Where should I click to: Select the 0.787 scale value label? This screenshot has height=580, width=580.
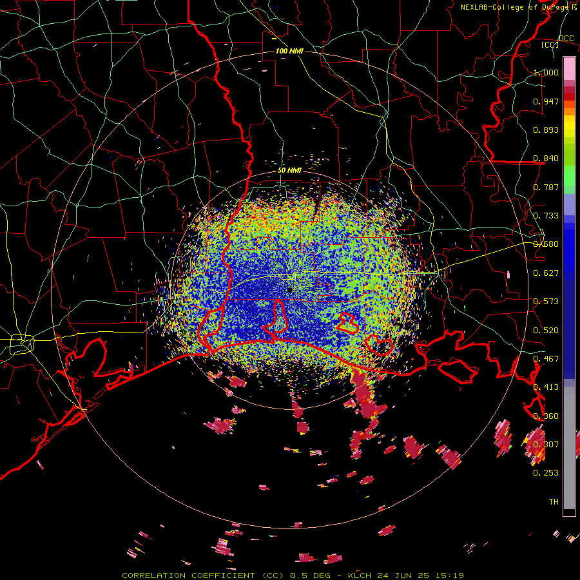[x=546, y=187]
